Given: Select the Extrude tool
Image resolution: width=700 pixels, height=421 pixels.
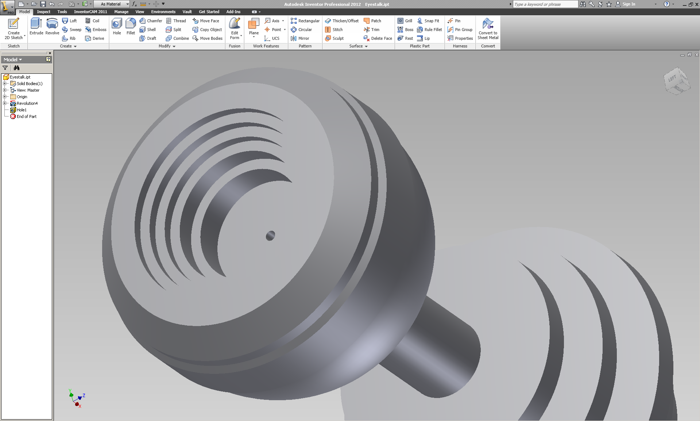Looking at the screenshot, I should 36,26.
